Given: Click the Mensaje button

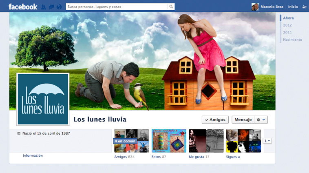Looking at the screenshot, I should [x=243, y=120].
